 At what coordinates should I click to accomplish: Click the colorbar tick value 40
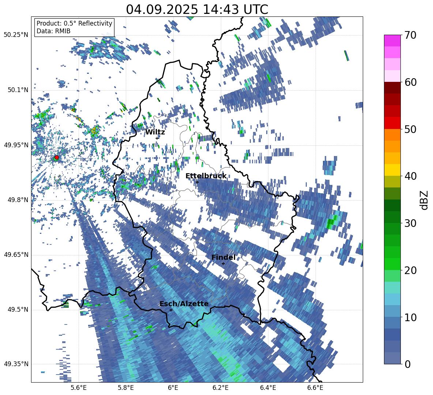point(411,176)
